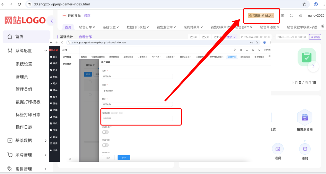Click the bell icon in the inner header
Screen dimensions: 326x174
(259, 50)
